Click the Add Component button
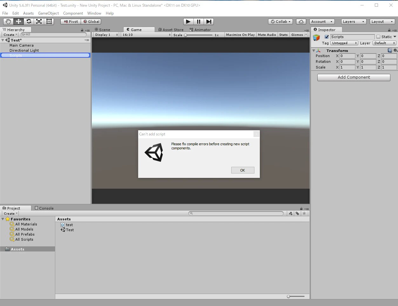 click(354, 77)
